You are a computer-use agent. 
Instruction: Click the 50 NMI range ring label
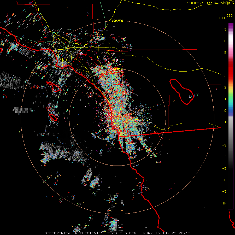point(118,69)
